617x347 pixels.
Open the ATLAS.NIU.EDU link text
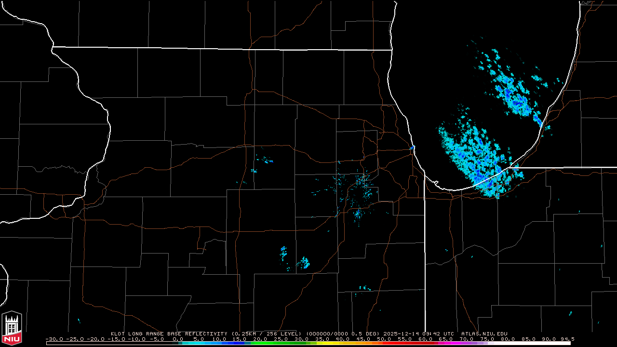(484, 334)
